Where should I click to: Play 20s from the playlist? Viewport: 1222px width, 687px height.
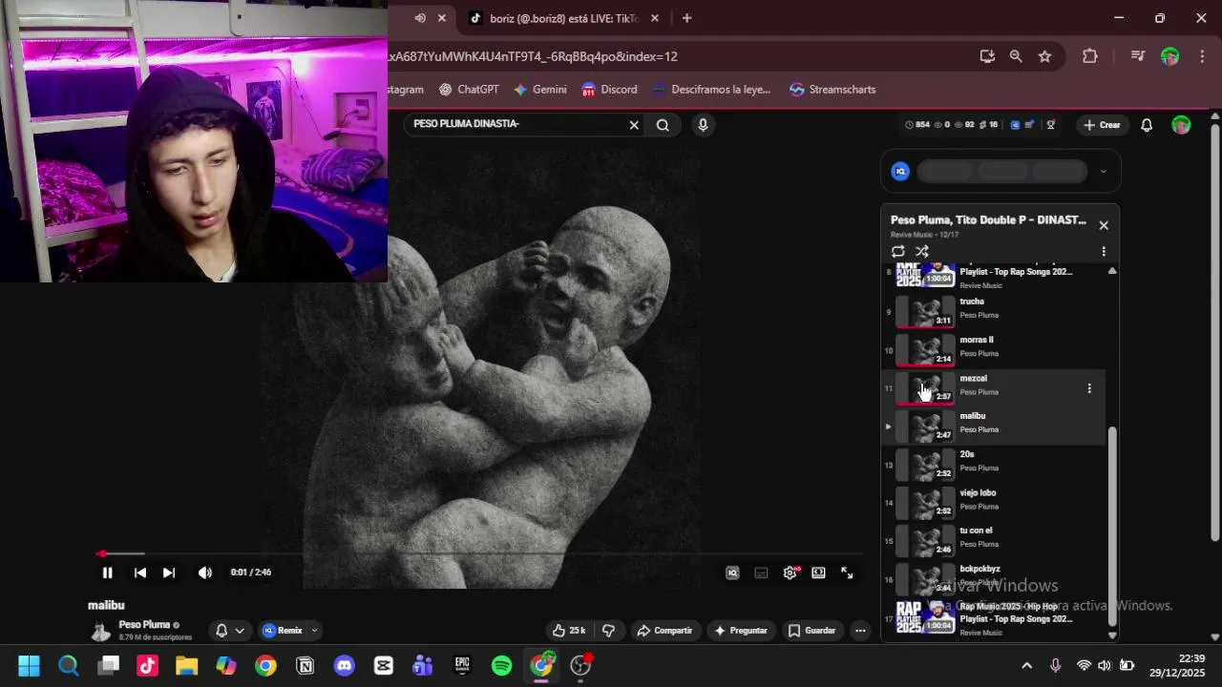coord(993,463)
